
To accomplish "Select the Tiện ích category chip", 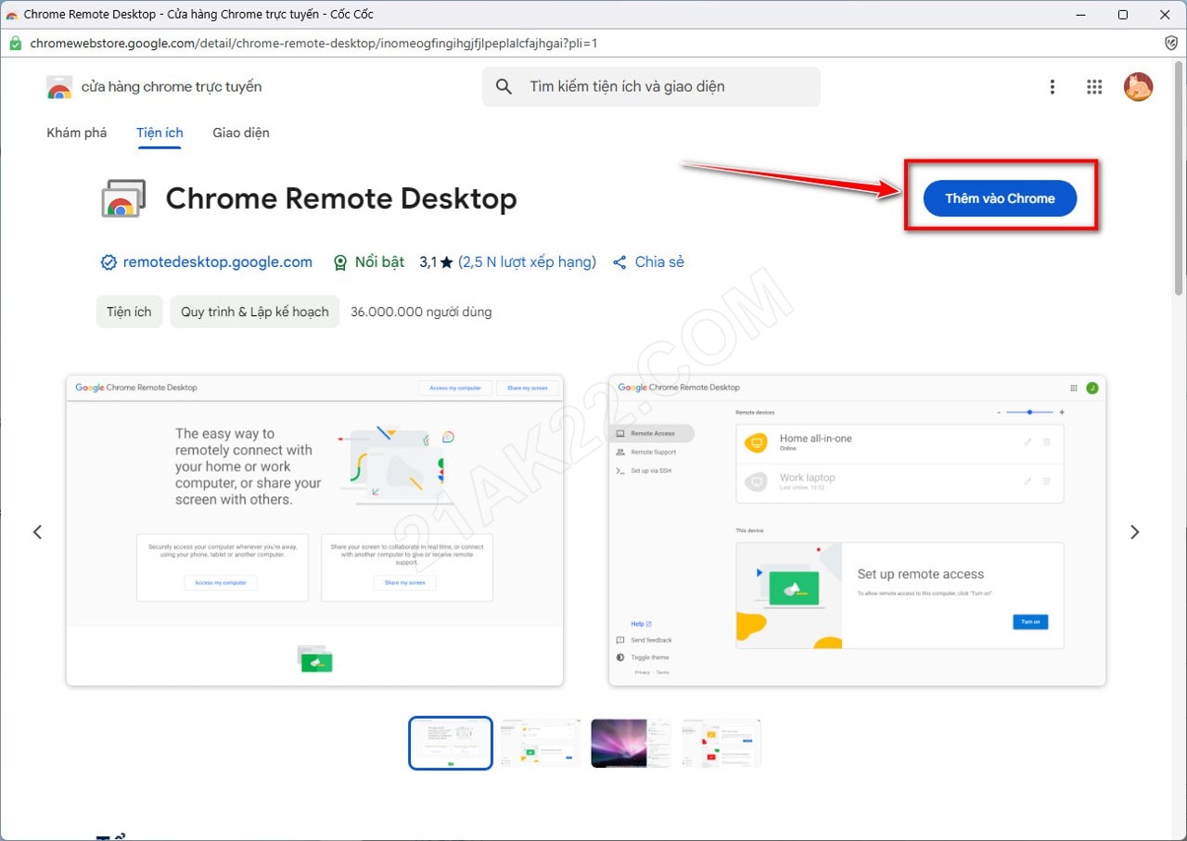I will [129, 312].
